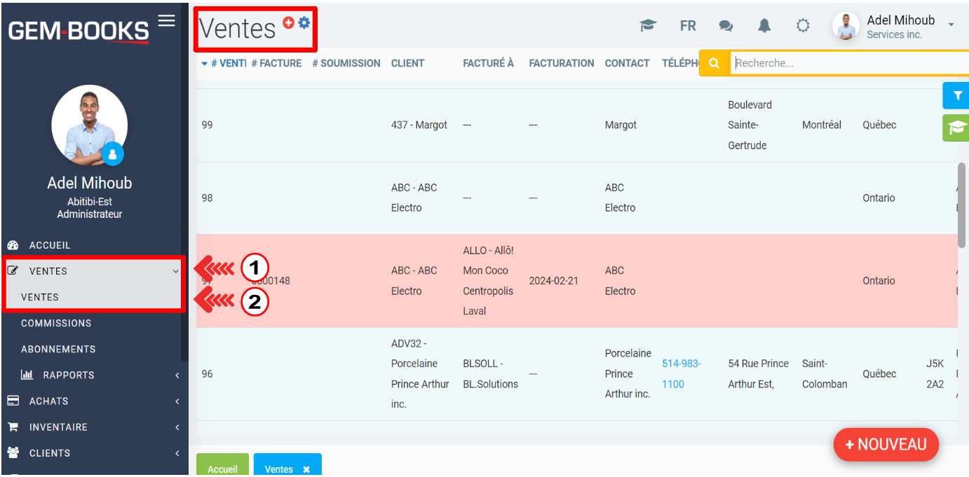Click the yellow search magnifier icon
Image resolution: width=969 pixels, height=477 pixels.
pyautogui.click(x=714, y=63)
